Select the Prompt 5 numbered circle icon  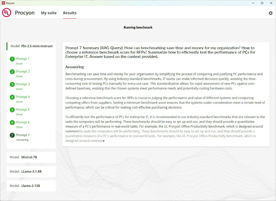click(x=12, y=110)
